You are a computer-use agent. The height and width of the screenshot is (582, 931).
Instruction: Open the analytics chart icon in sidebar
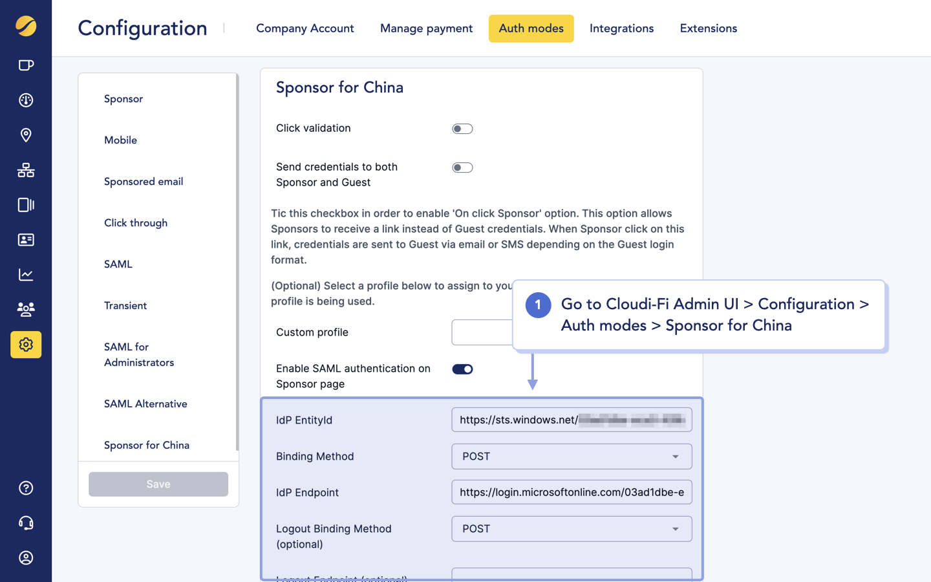pyautogui.click(x=25, y=275)
